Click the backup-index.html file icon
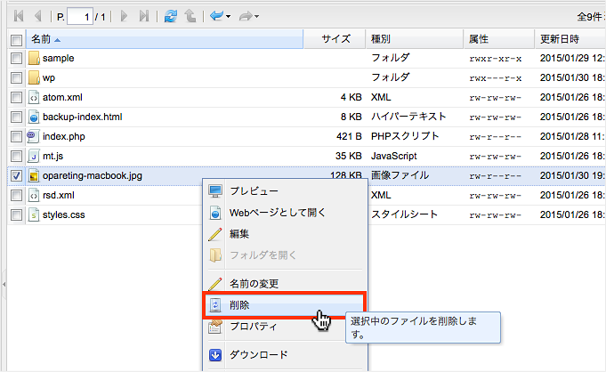 point(34,117)
